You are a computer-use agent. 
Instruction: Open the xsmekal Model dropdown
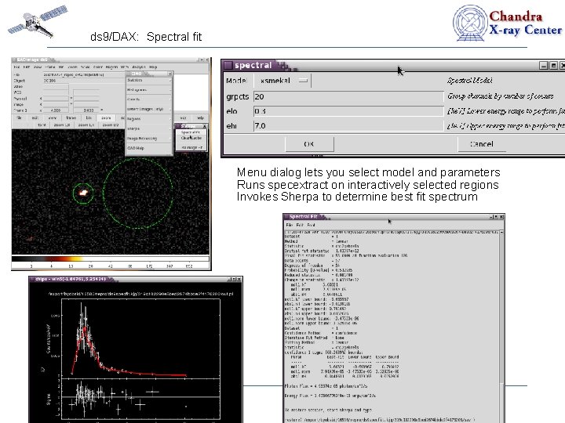281,81
